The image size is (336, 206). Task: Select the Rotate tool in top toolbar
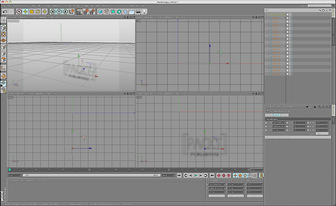click(x=38, y=11)
